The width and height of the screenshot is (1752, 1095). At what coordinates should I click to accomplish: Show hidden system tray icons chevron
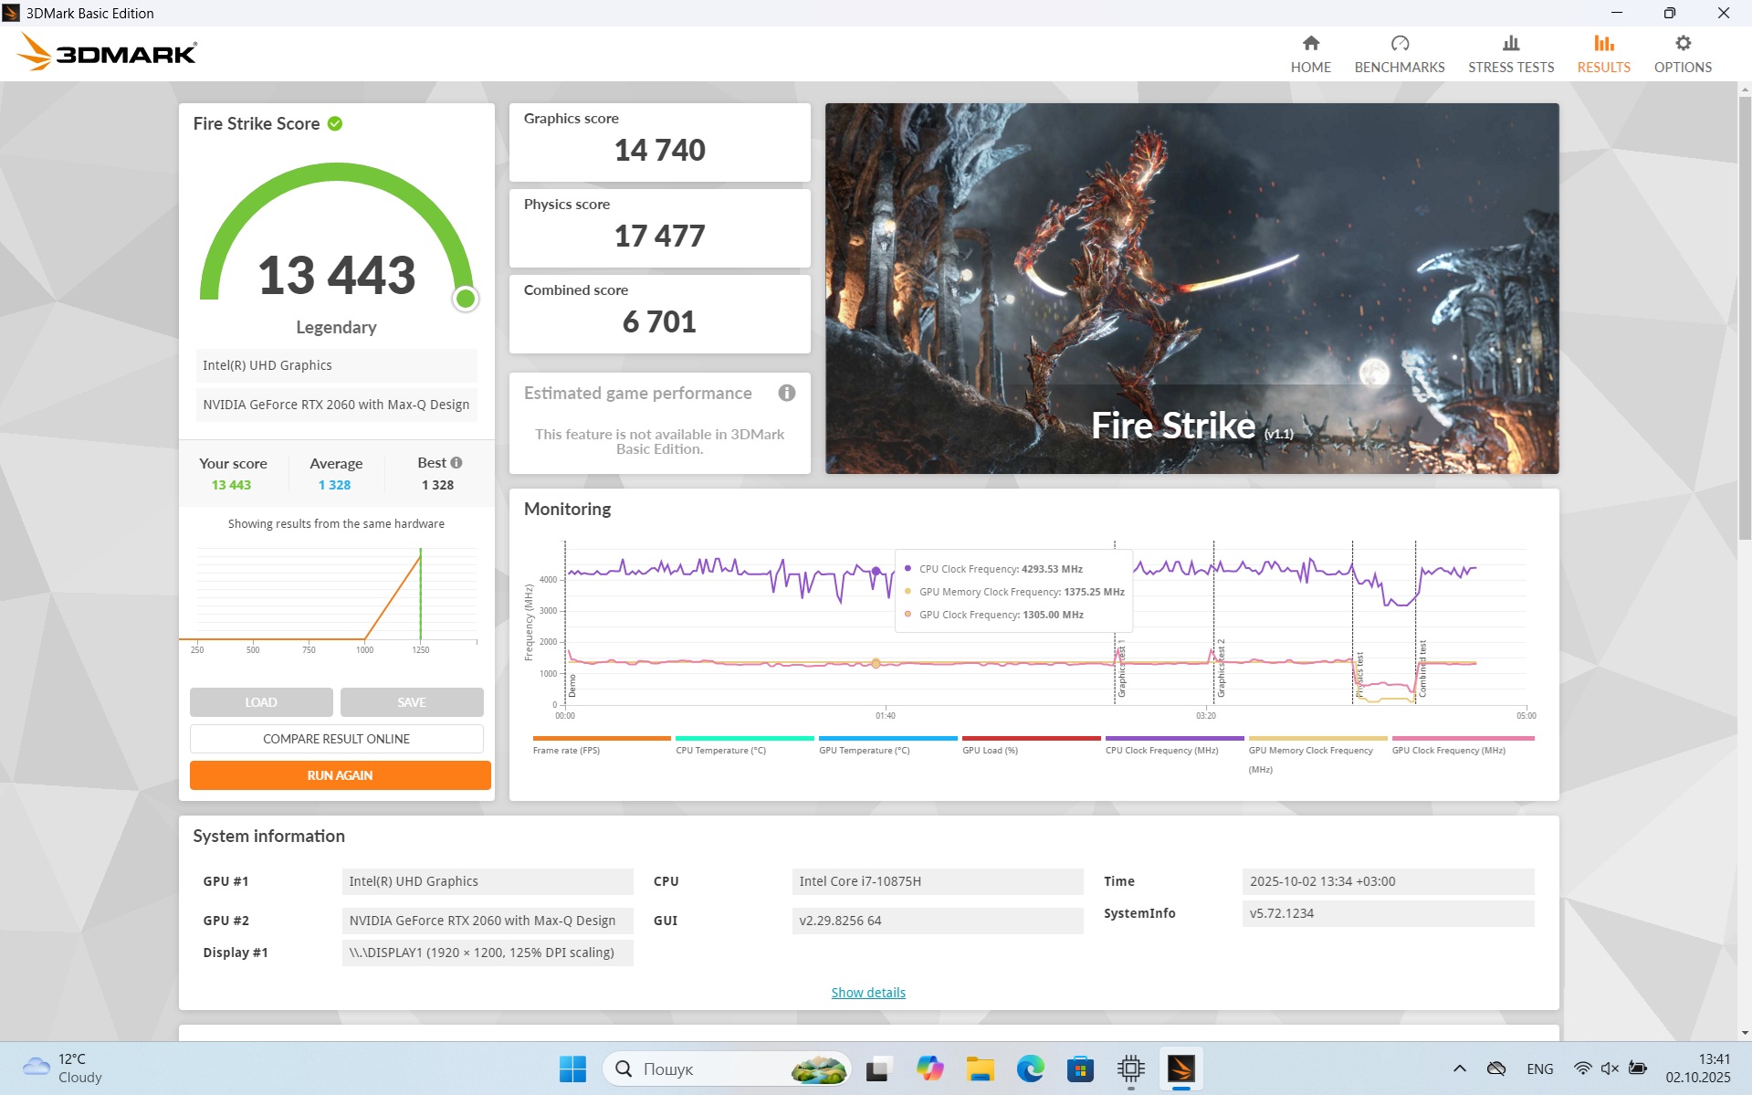[1459, 1069]
